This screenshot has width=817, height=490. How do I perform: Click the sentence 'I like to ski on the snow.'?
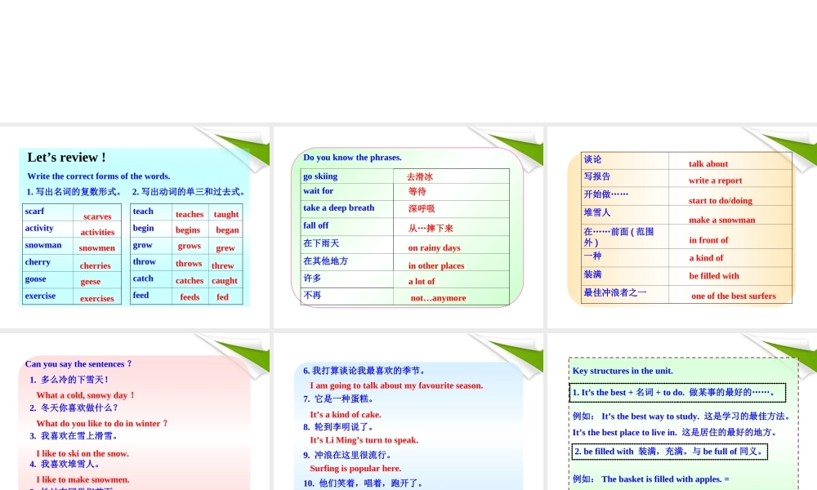(83, 453)
